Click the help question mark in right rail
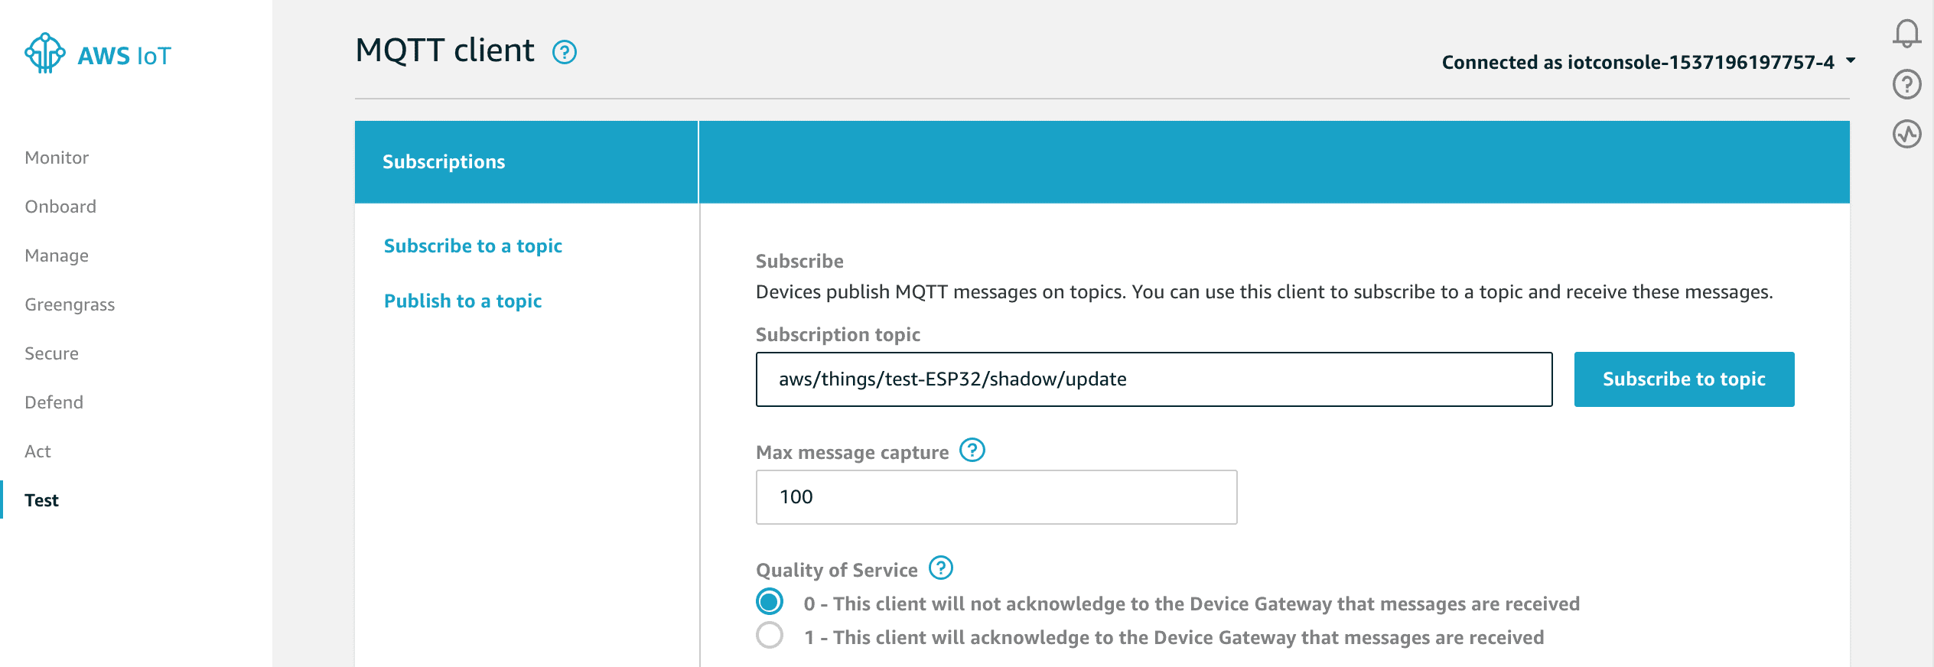The height and width of the screenshot is (667, 1934). click(1907, 84)
